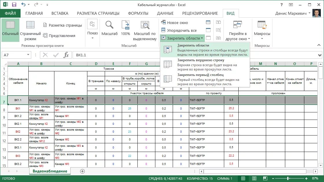Image resolution: width=324 pixels, height=182 pixels.
Task: Click the zoom out minus button
Action: click(273, 179)
